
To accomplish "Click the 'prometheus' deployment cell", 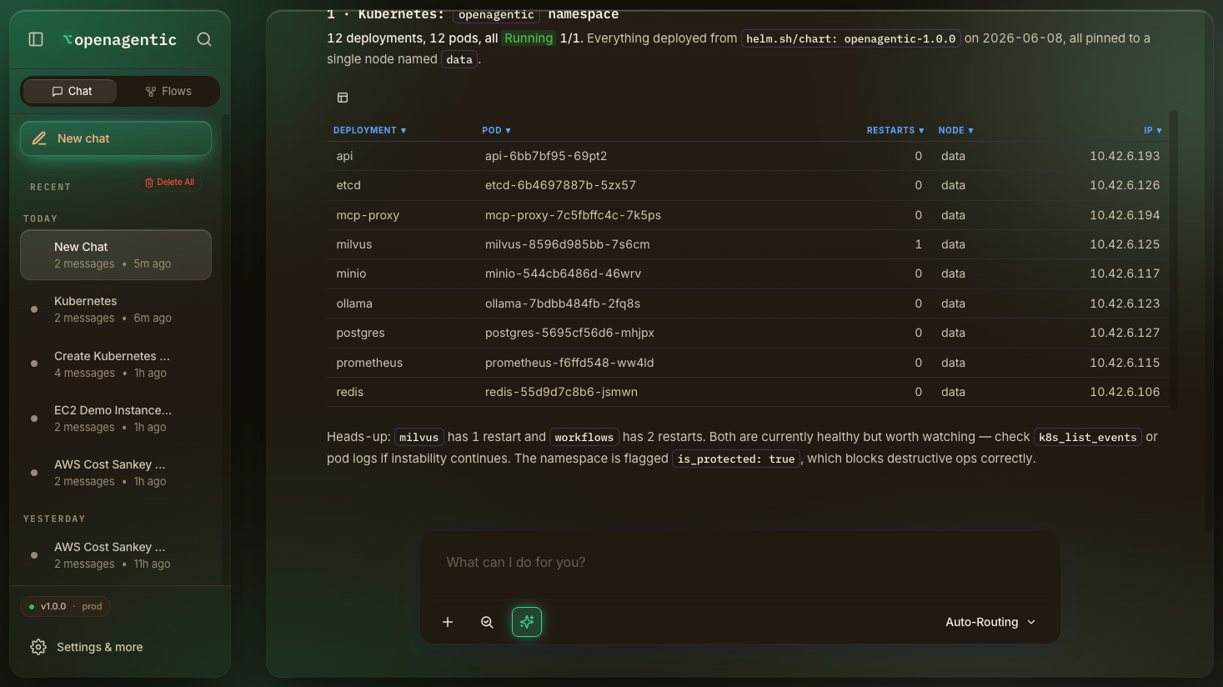I will tap(369, 363).
